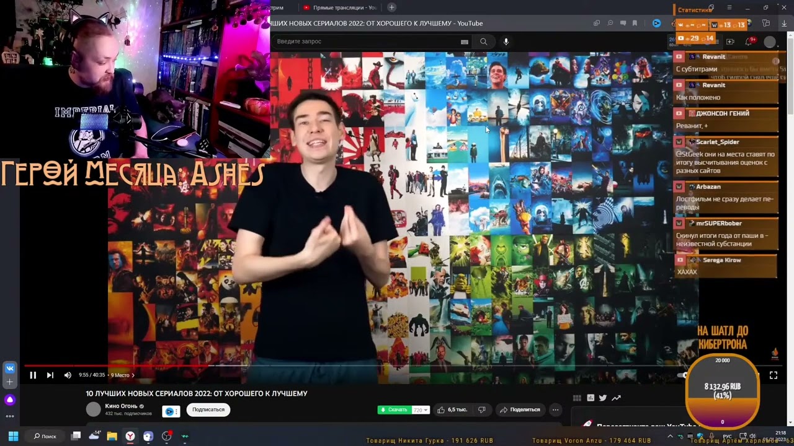794x446 pixels.
Task: Open Yandex Browser from the taskbar
Action: coord(130,436)
